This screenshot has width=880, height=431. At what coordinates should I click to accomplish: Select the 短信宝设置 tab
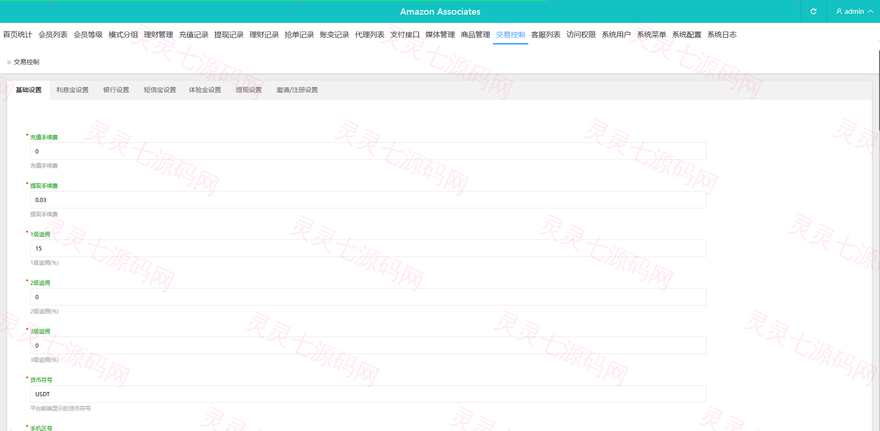[160, 90]
